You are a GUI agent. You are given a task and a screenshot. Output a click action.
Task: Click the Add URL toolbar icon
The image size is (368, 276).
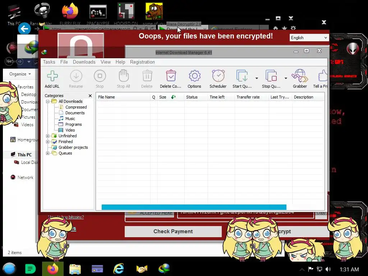point(52,76)
